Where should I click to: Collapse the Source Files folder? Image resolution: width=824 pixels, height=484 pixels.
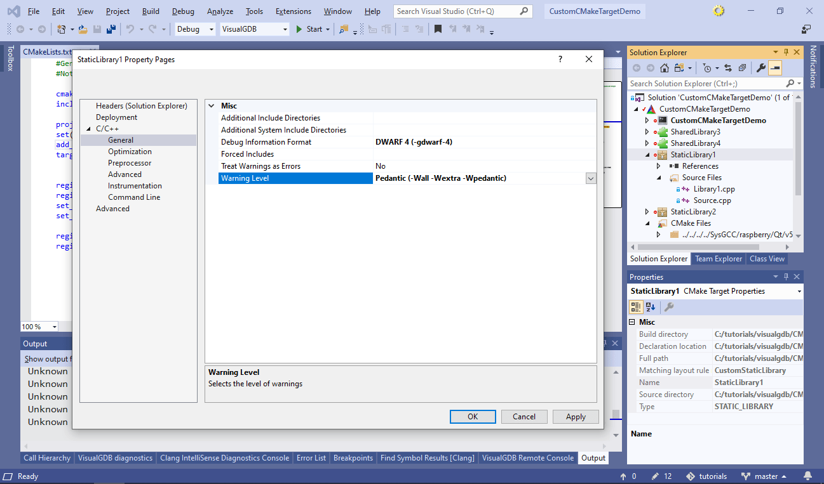pyautogui.click(x=659, y=178)
